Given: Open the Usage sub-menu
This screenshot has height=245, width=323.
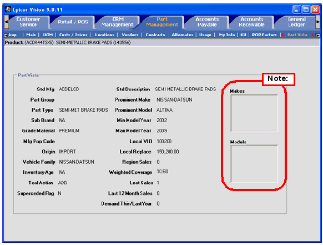Looking at the screenshot, I should pyautogui.click(x=205, y=35).
